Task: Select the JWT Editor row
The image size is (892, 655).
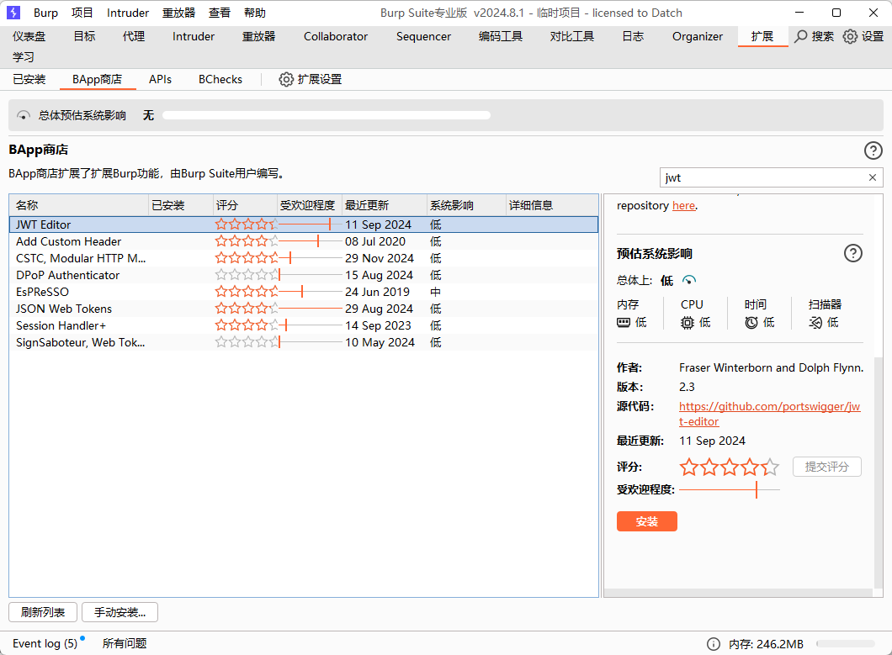Action: tap(304, 224)
